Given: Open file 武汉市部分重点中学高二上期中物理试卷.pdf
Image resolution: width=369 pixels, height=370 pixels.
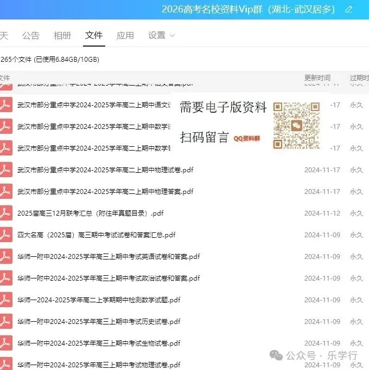Looking at the screenshot, I should [x=105, y=170].
